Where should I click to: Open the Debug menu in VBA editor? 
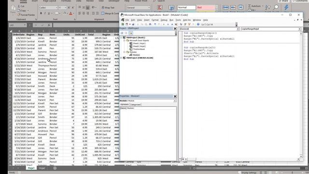coord(164,20)
